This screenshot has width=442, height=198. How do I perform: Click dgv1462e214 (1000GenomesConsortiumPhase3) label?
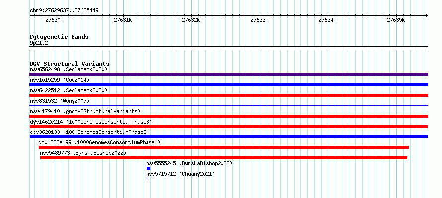pyautogui.click(x=91, y=122)
